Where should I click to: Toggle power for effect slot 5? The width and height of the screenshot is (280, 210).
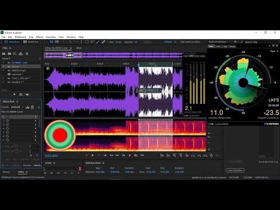[x=8, y=132]
